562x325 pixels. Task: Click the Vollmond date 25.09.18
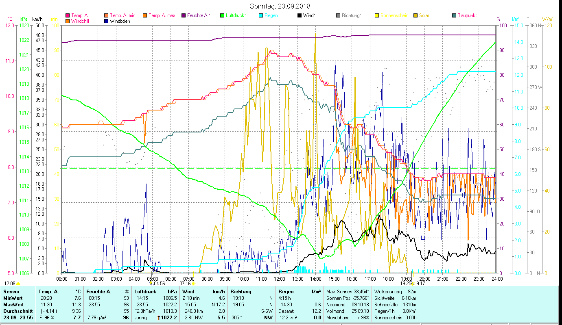pyautogui.click(x=360, y=311)
